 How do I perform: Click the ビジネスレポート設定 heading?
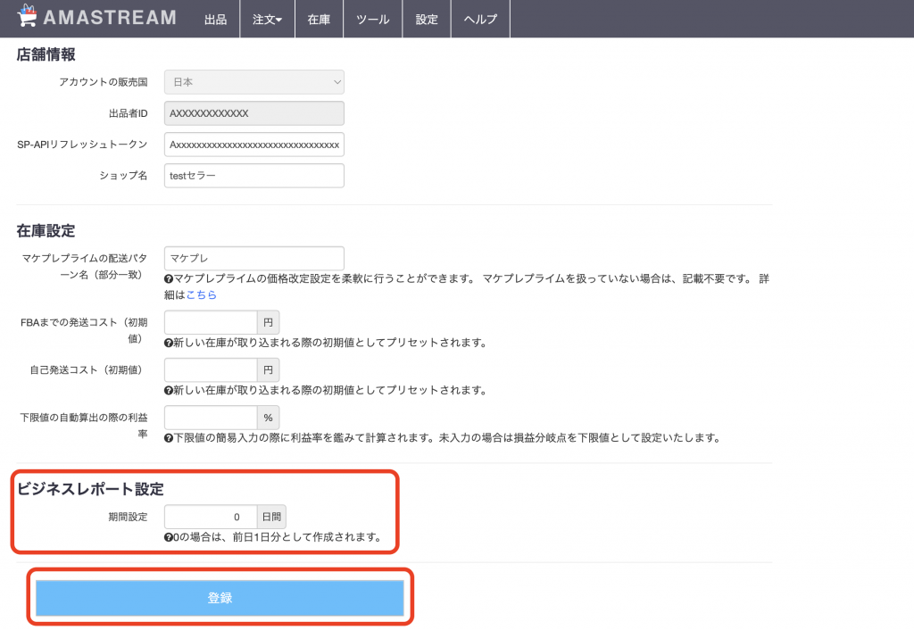click(x=90, y=489)
